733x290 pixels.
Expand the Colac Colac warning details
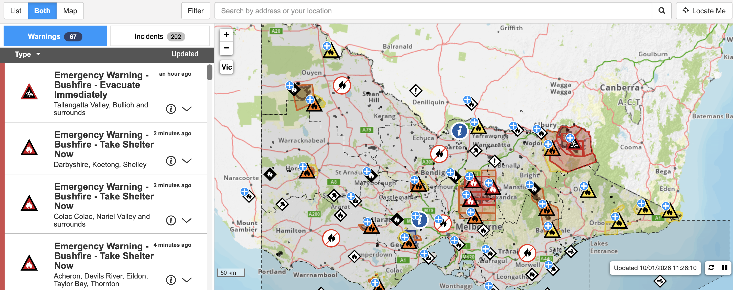point(187,220)
